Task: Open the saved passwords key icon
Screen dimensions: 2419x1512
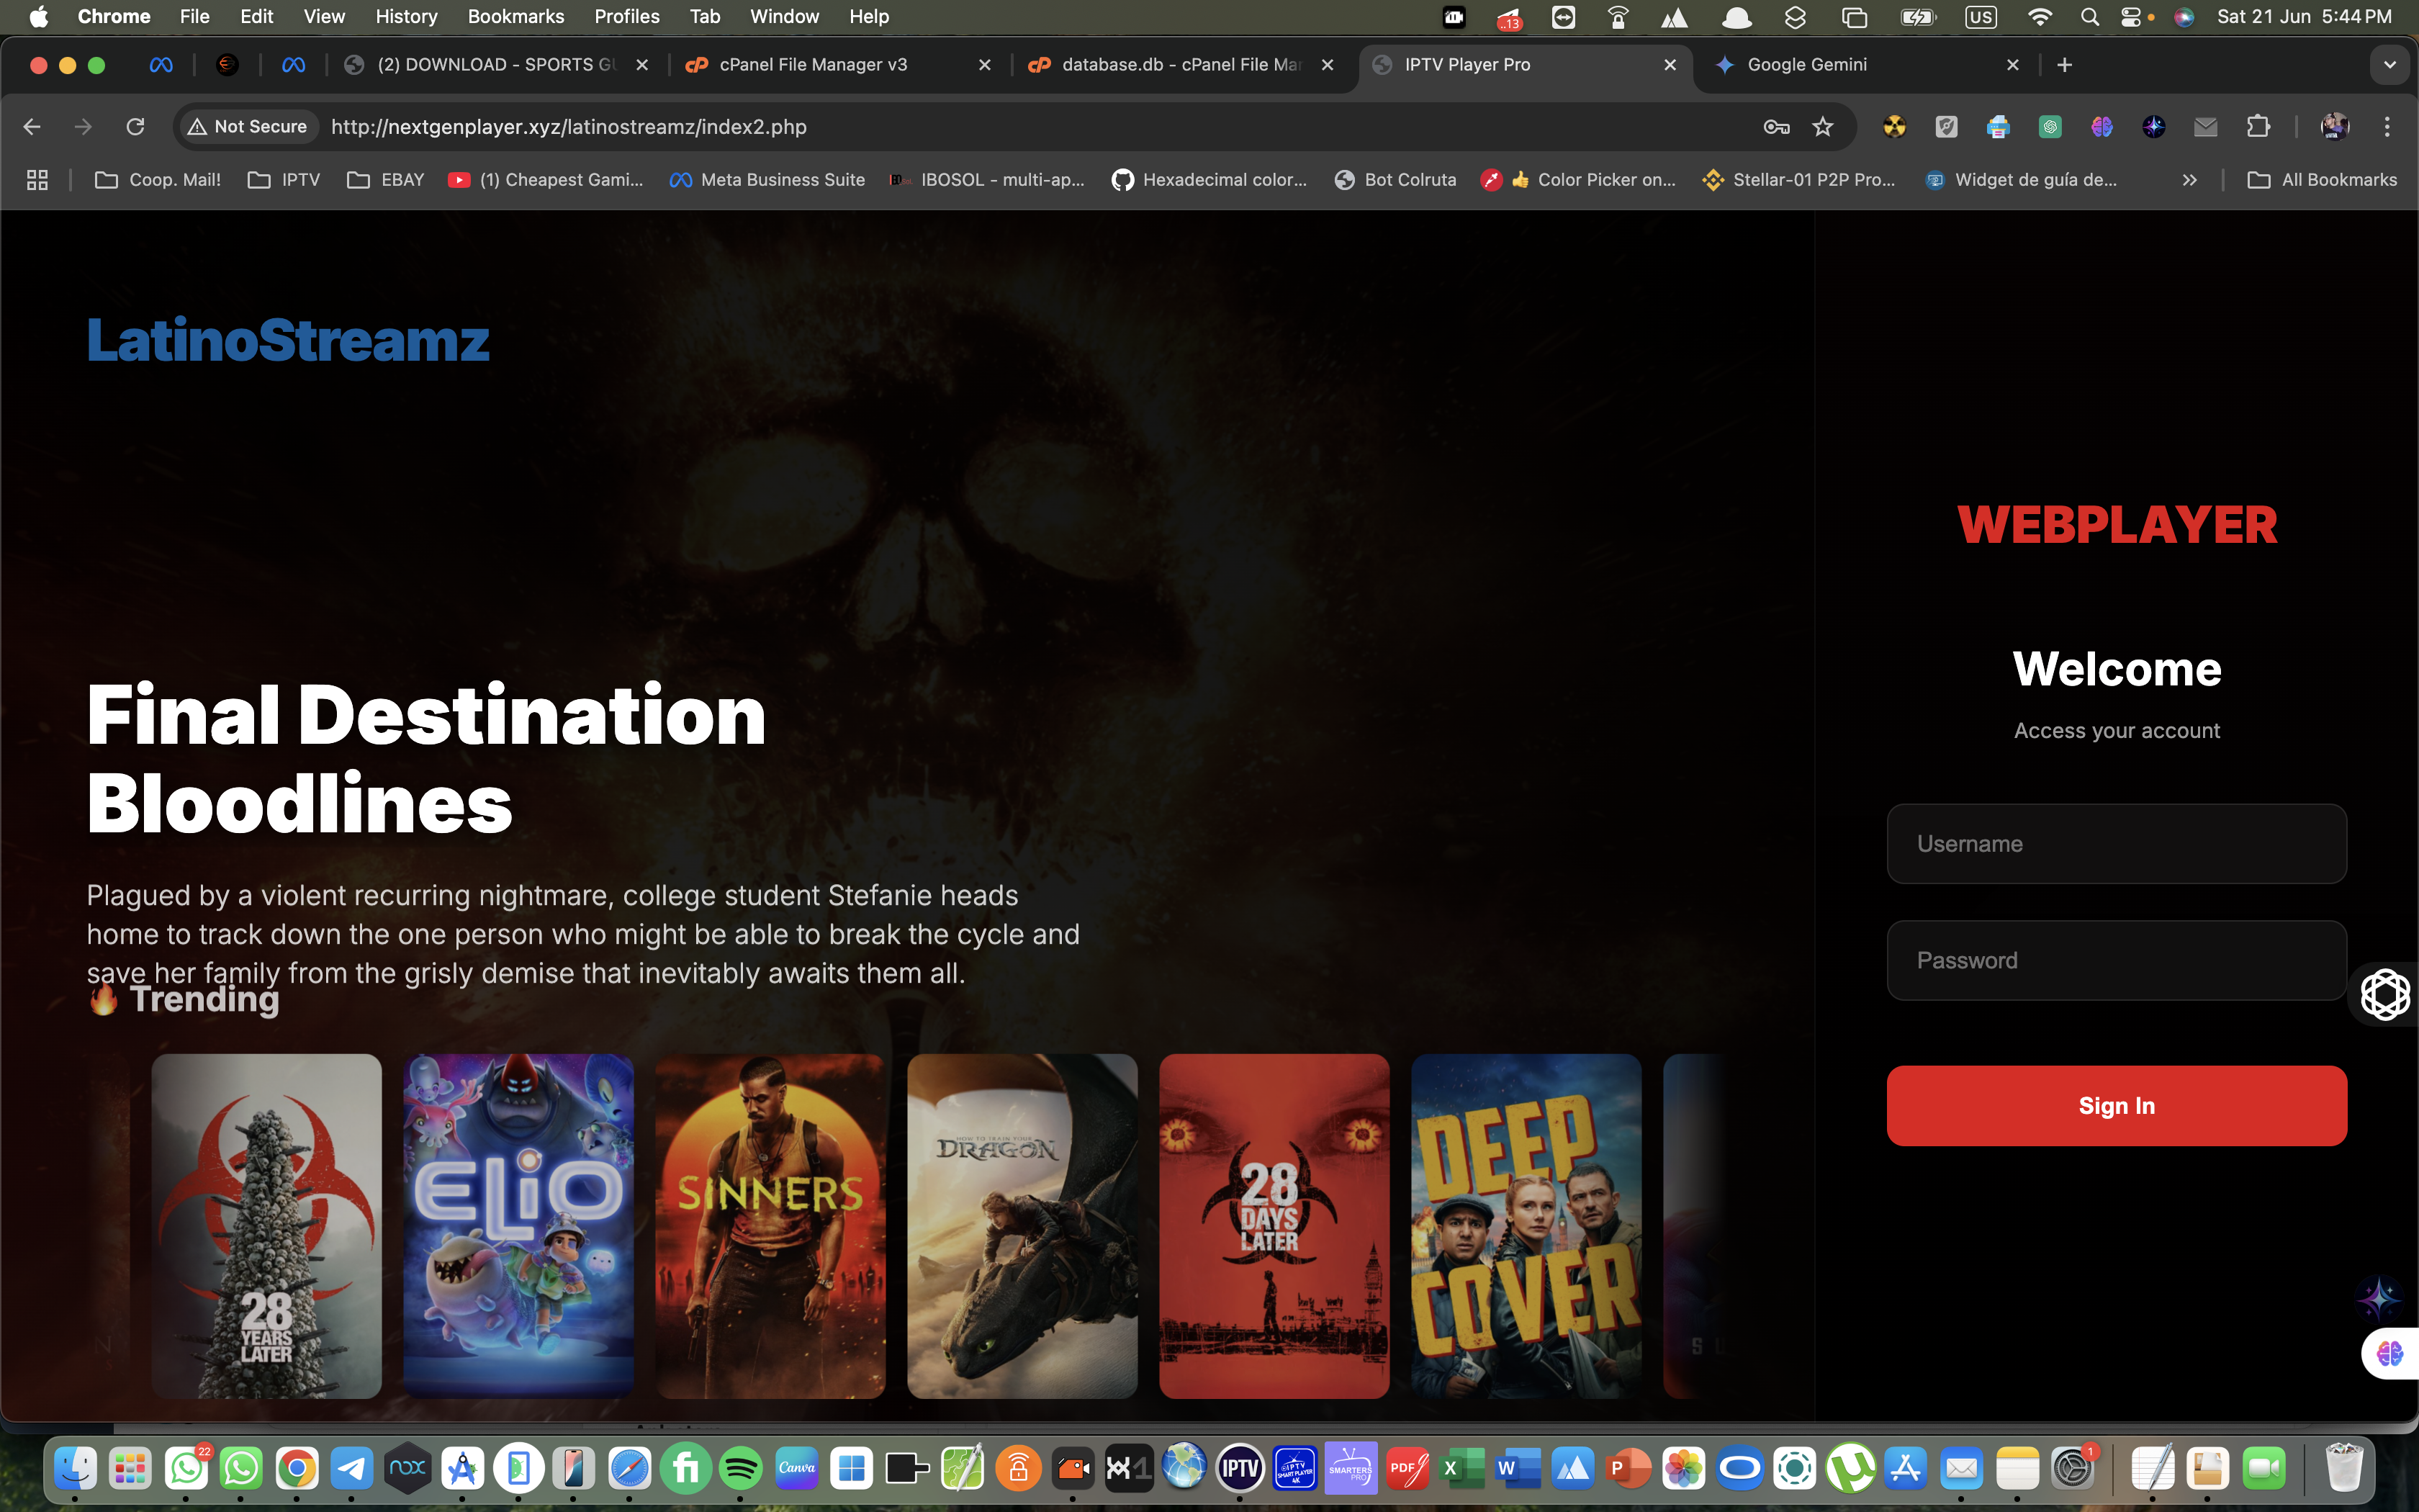Action: (1778, 126)
